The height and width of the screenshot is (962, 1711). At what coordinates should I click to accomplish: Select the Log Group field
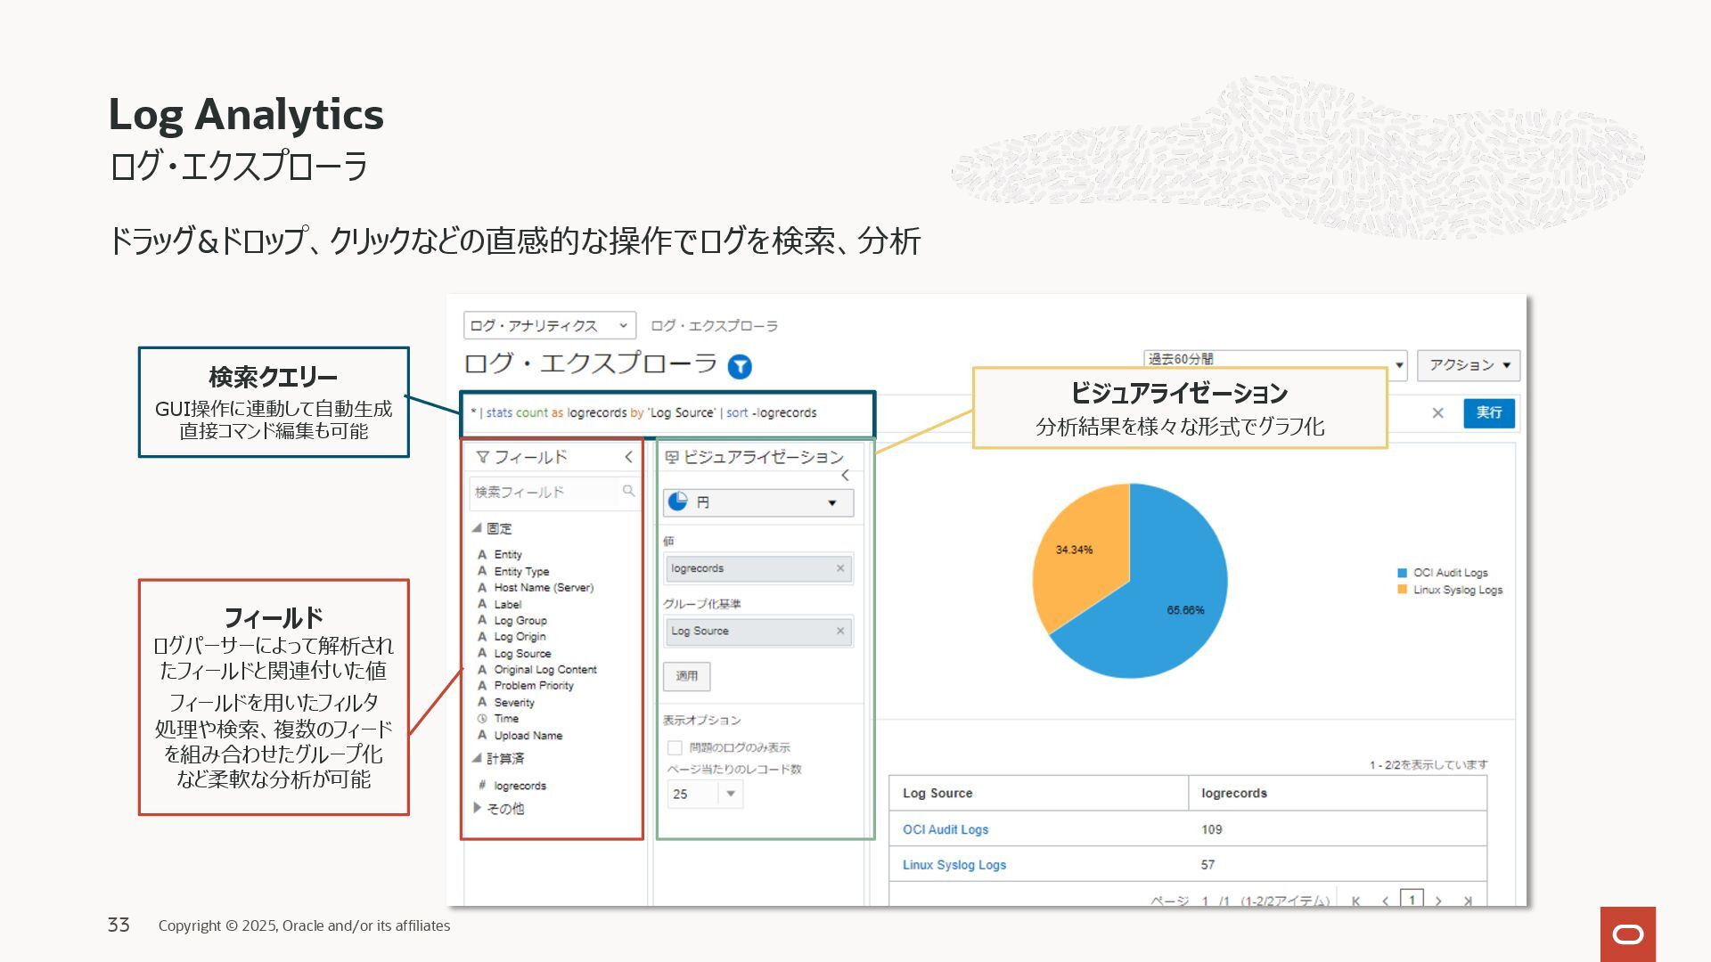pyautogui.click(x=520, y=620)
